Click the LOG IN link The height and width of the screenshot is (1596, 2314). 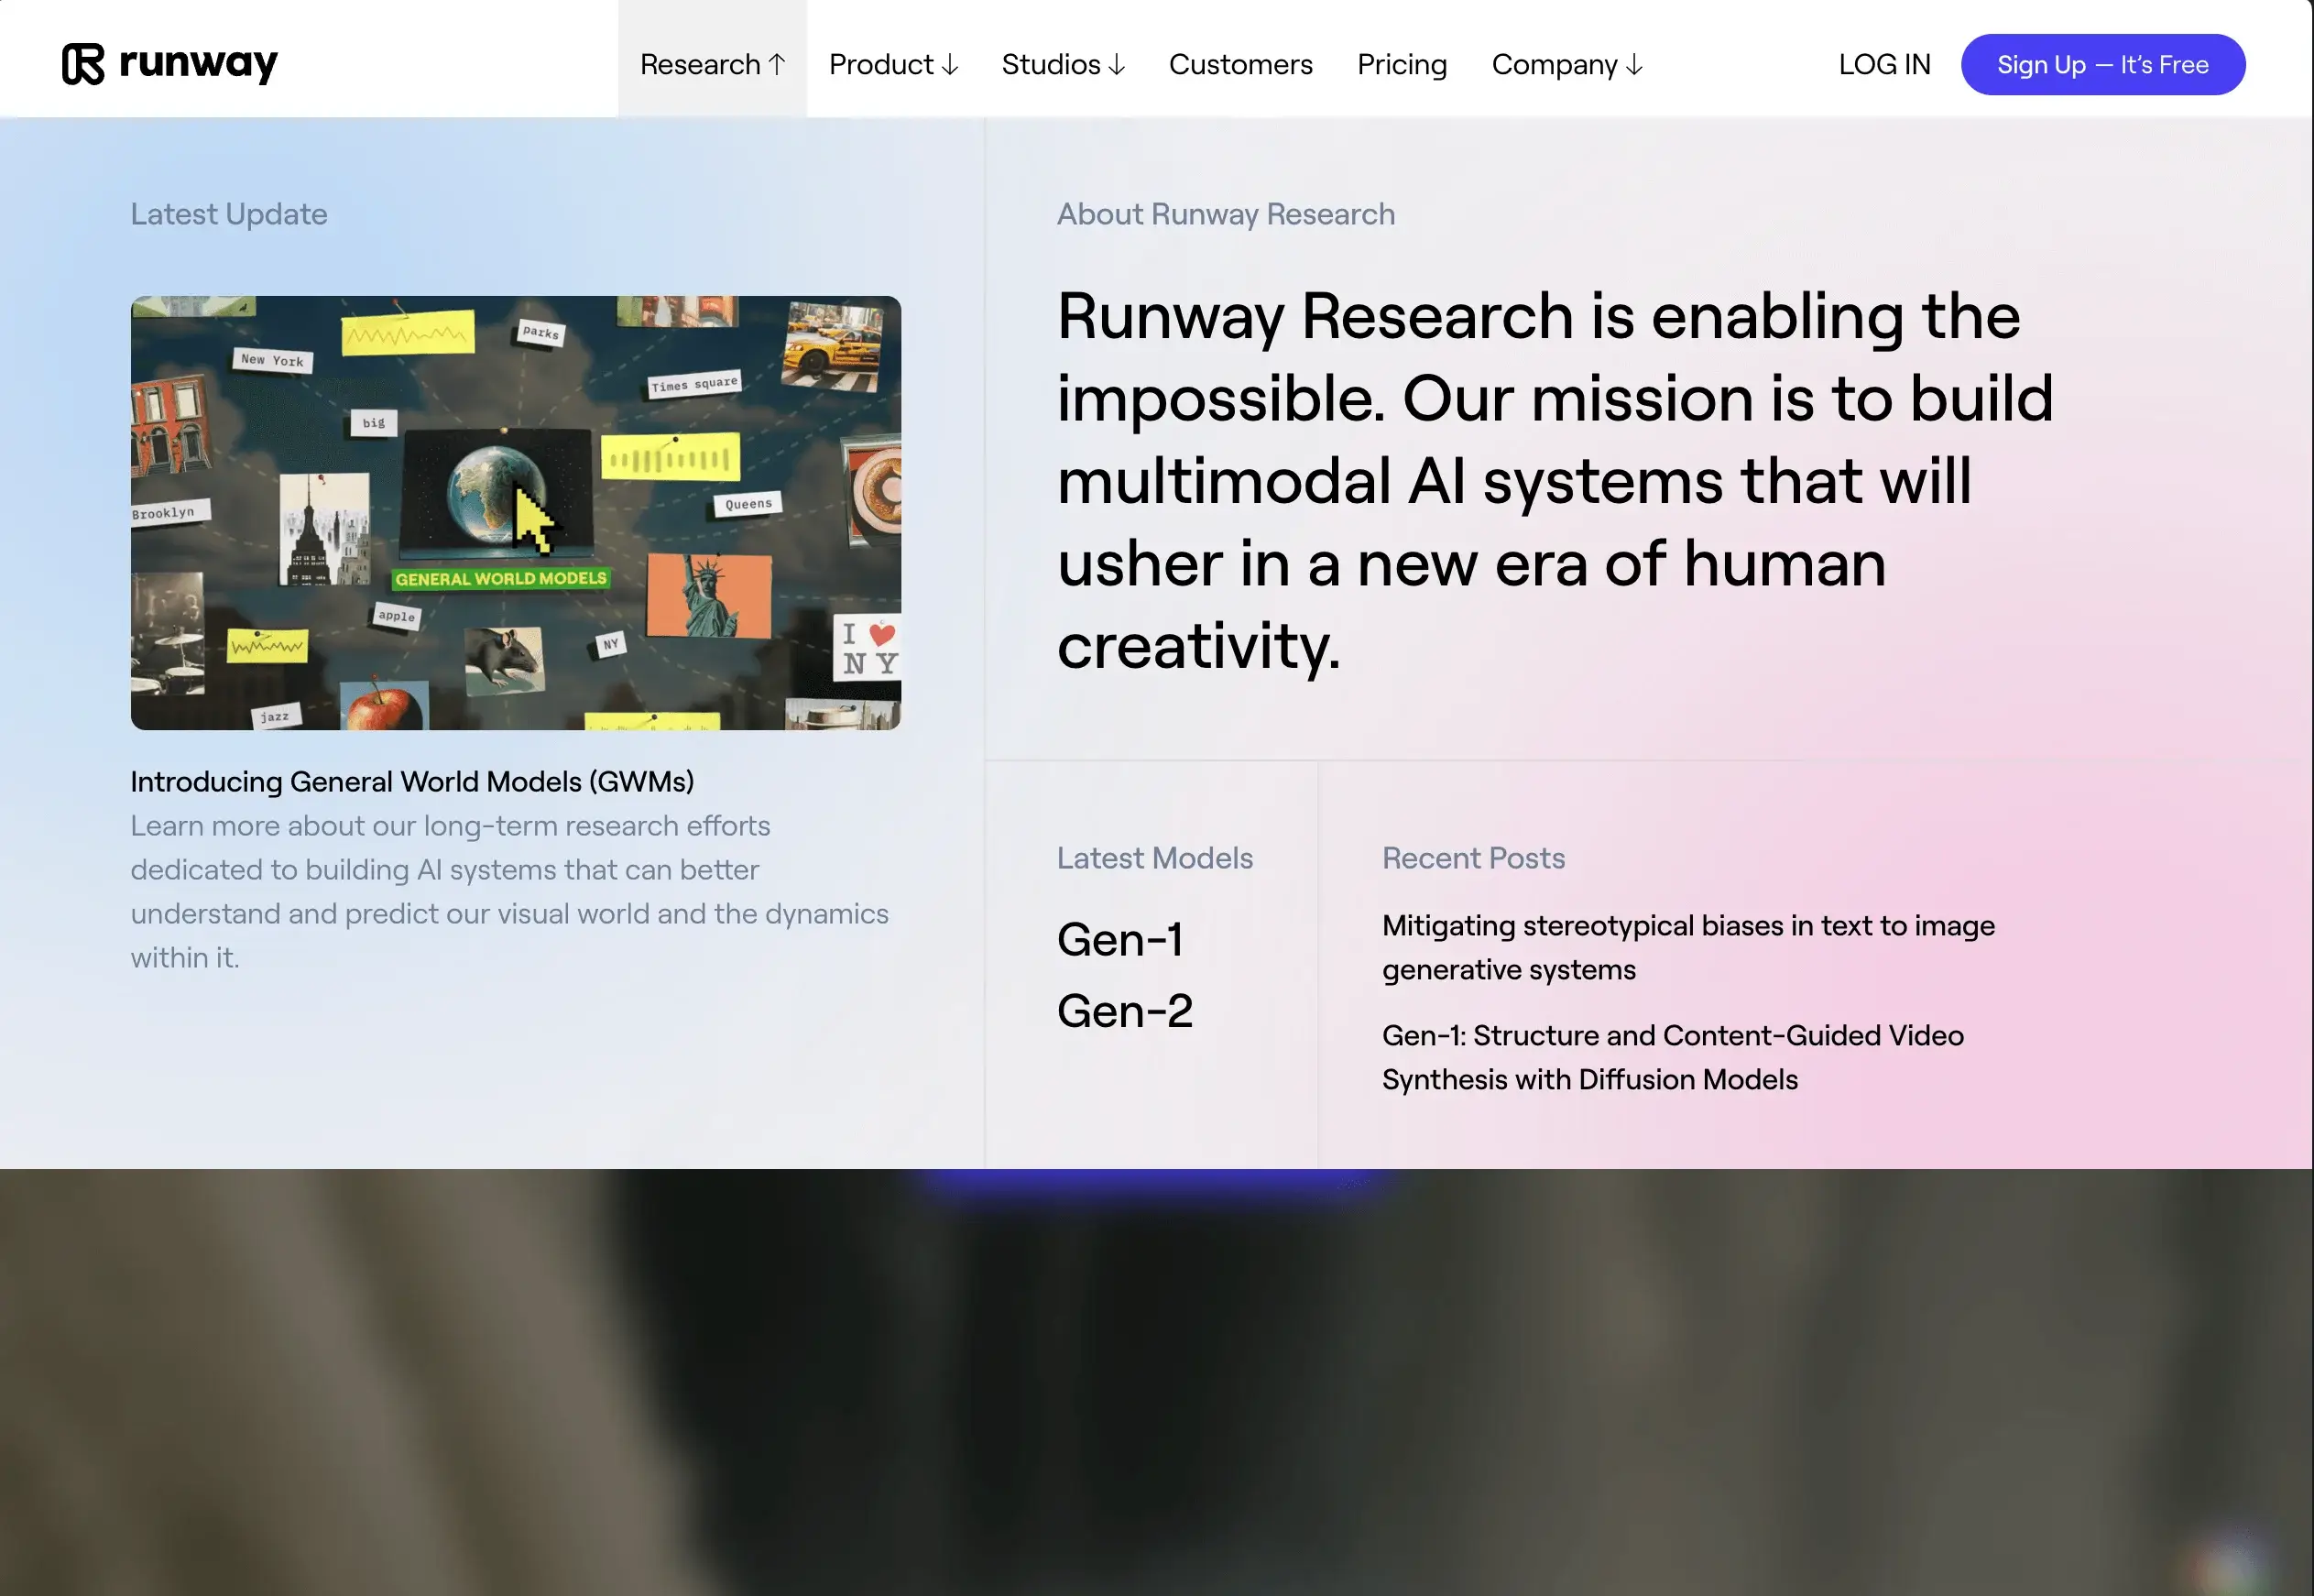(x=1883, y=64)
